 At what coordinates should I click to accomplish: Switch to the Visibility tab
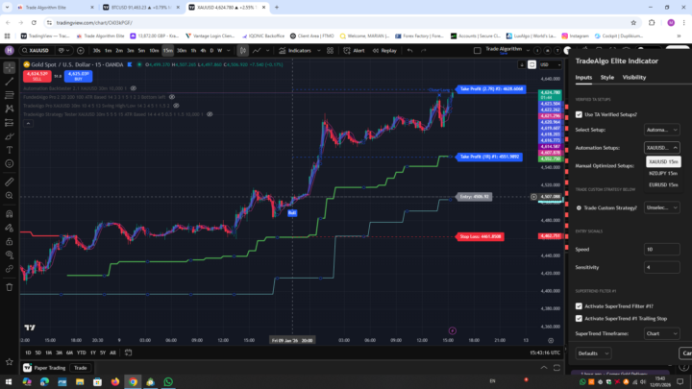(633, 78)
